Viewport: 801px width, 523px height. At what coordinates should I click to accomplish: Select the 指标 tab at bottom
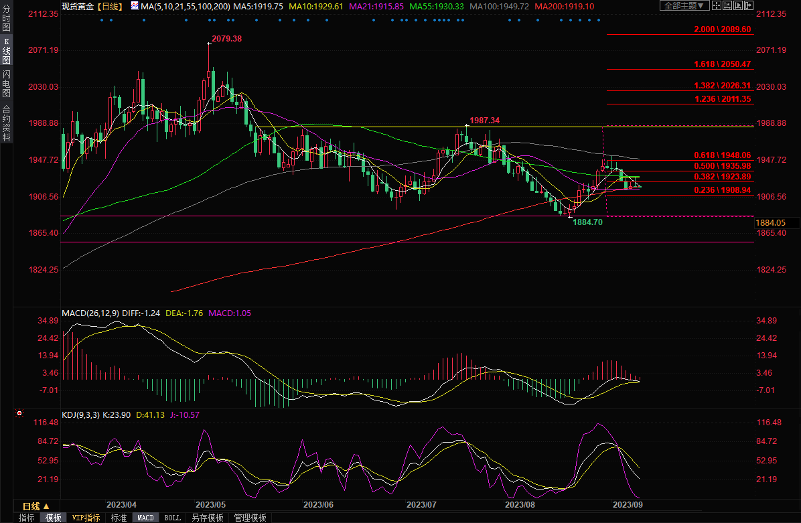(27, 518)
